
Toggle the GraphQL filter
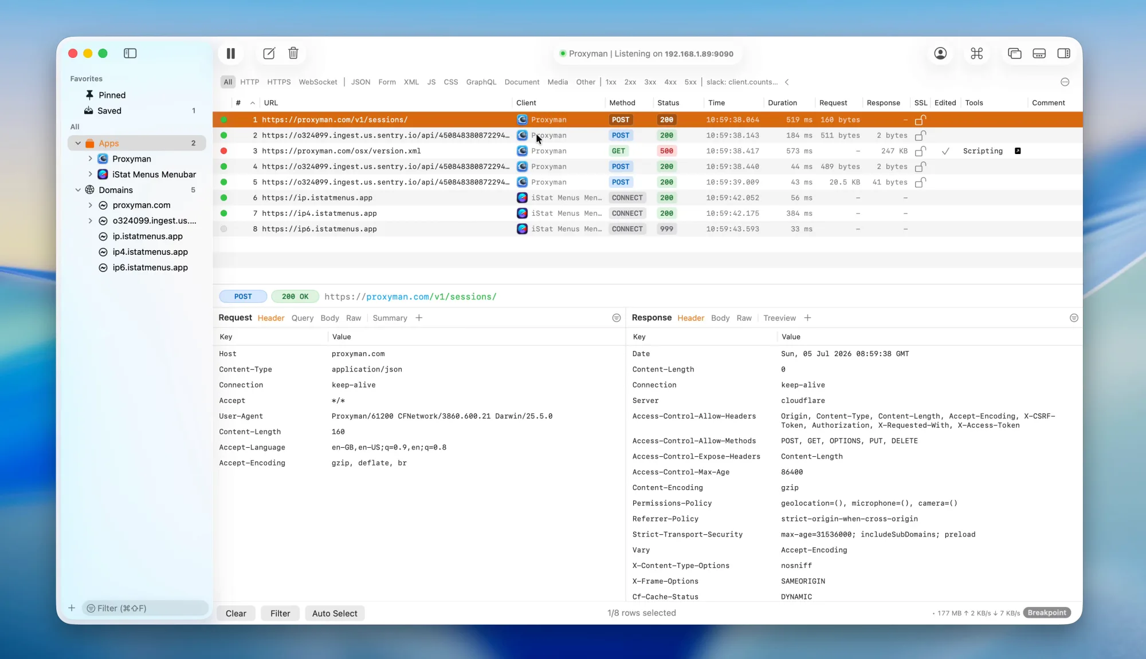click(481, 82)
